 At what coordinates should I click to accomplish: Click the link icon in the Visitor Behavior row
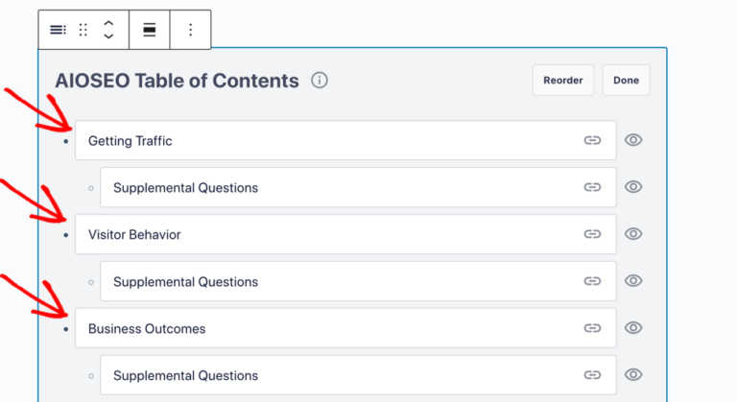(x=592, y=234)
